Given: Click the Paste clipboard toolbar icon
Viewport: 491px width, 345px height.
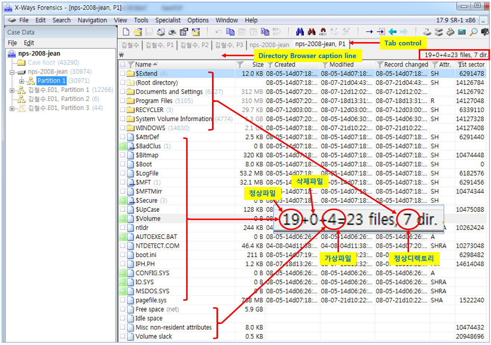Looking at the screenshot, I should 253,32.
